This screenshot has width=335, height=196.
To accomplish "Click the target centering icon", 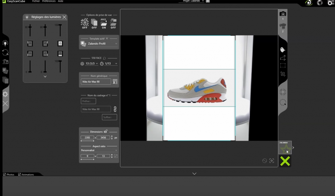I will (x=283, y=92).
